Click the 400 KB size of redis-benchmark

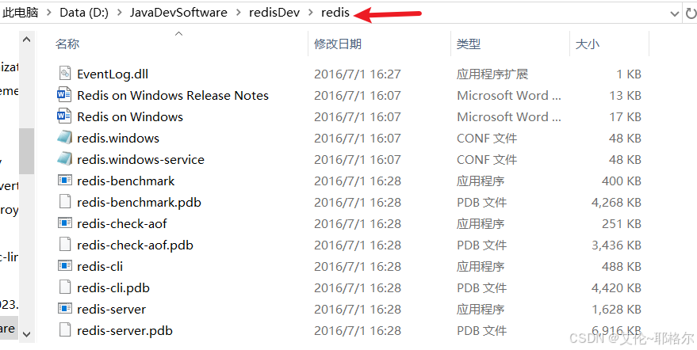tap(622, 181)
